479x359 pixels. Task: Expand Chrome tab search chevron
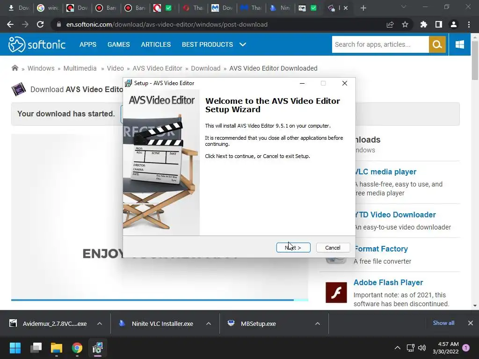tap(404, 7)
